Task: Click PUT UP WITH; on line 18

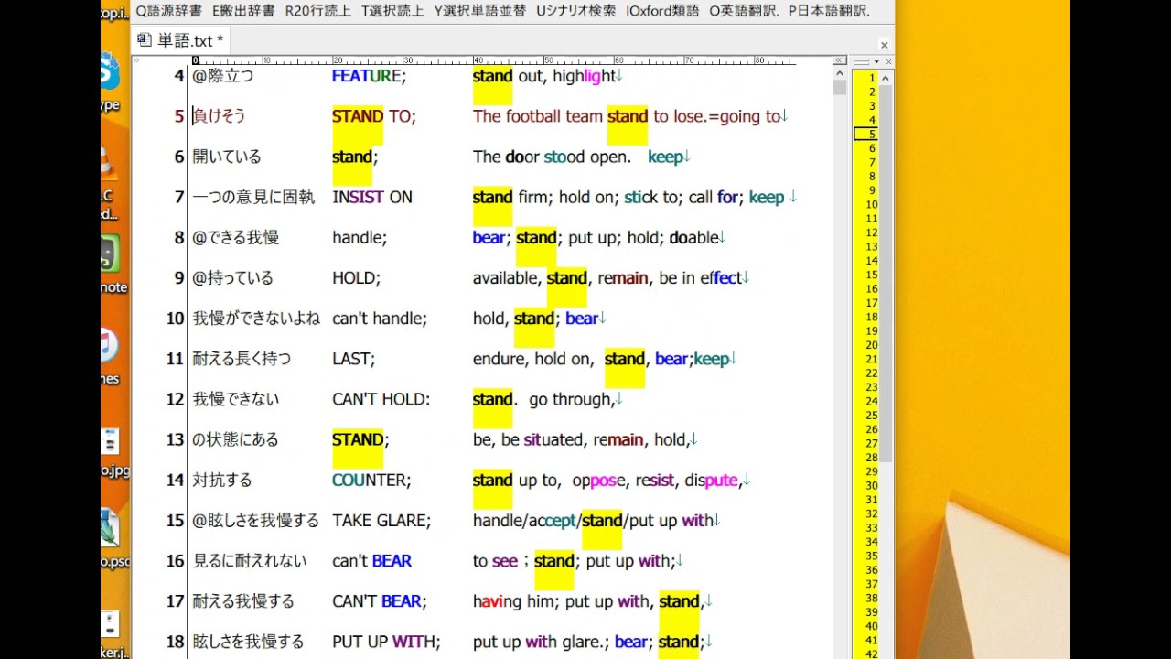Action: (386, 642)
